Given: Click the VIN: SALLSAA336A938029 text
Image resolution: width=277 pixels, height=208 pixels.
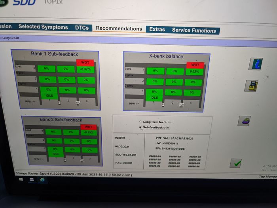Looking at the screenshot, I should pyautogui.click(x=175, y=138).
